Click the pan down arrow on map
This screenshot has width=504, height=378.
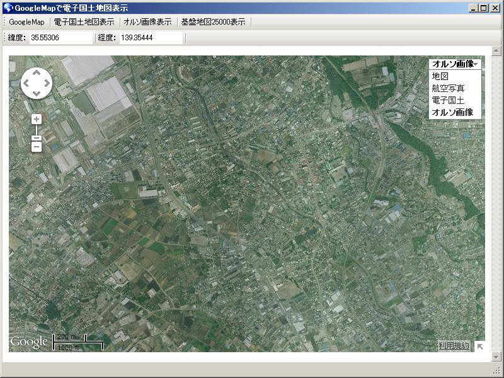point(36,93)
